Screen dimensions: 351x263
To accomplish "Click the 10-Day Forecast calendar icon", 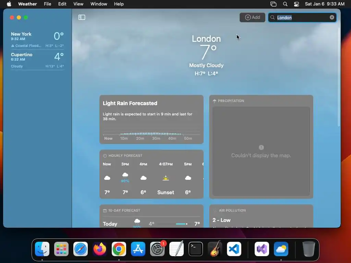I will (x=105, y=211).
